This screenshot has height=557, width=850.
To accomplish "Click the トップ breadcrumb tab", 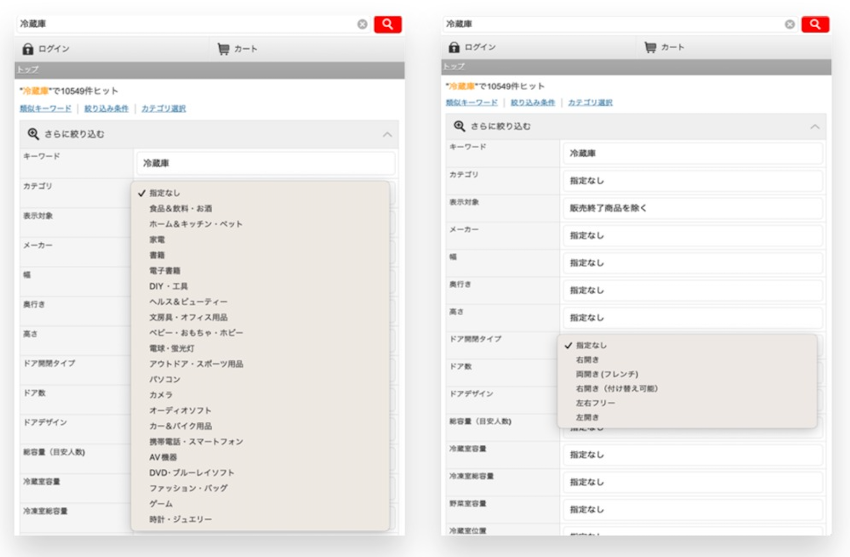I will click(x=28, y=69).
